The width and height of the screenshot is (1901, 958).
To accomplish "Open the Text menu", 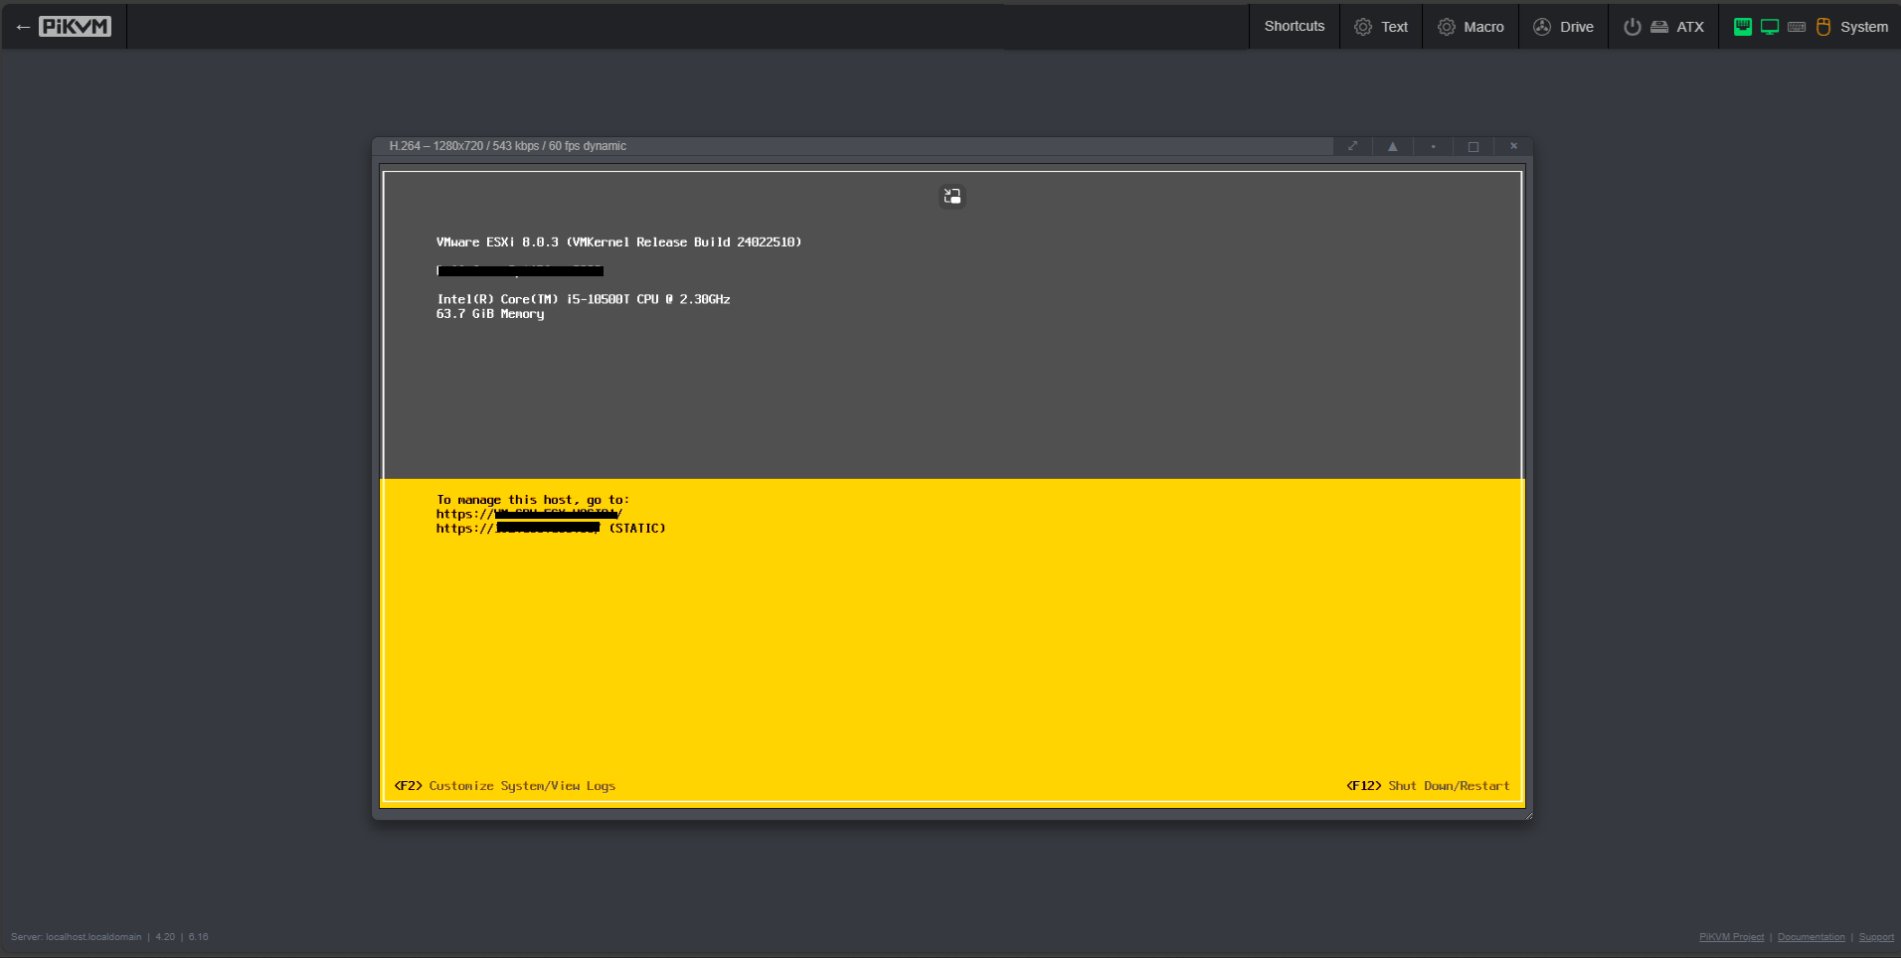I will (1381, 27).
